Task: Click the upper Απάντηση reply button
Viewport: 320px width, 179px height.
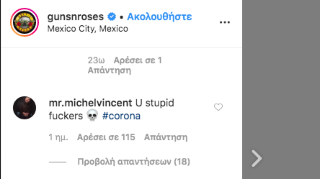Action: tap(109, 71)
